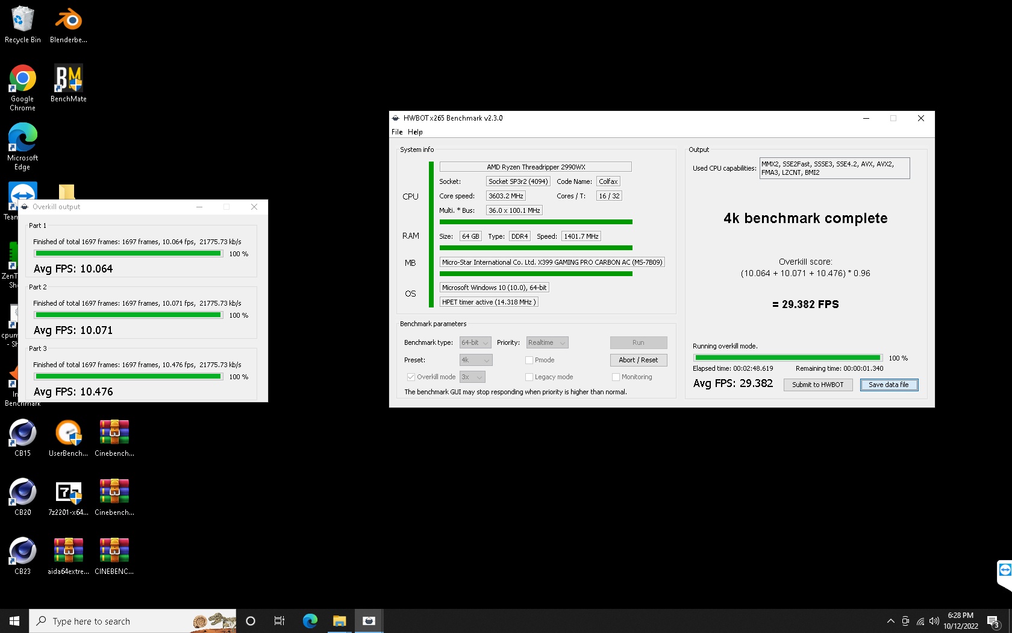Show hidden system tray icons
This screenshot has height=633, width=1012.
click(891, 621)
